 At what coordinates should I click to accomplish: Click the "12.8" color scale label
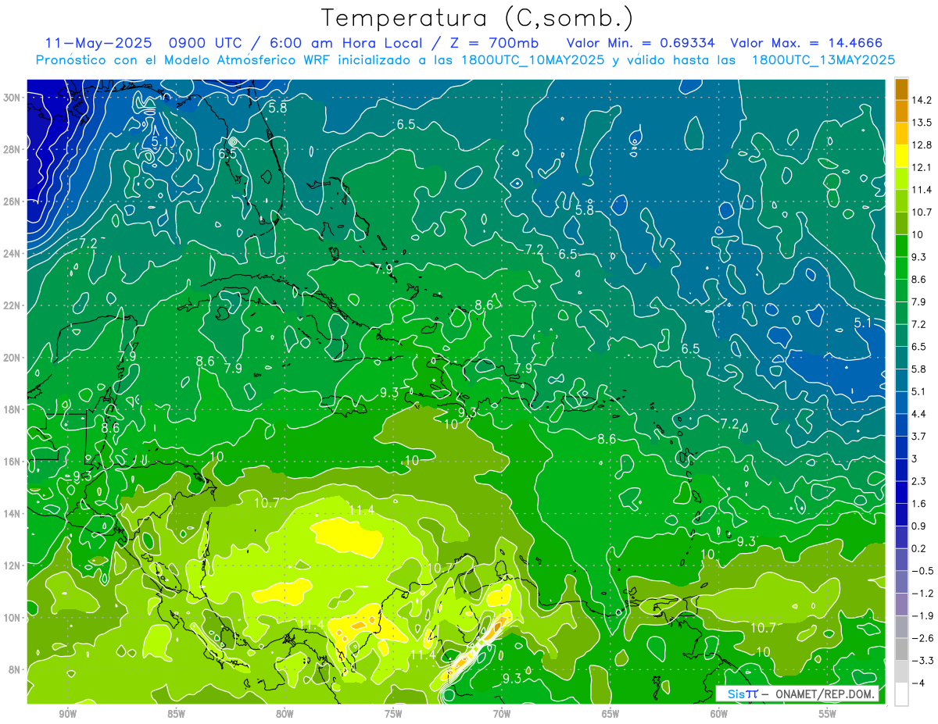click(x=921, y=144)
